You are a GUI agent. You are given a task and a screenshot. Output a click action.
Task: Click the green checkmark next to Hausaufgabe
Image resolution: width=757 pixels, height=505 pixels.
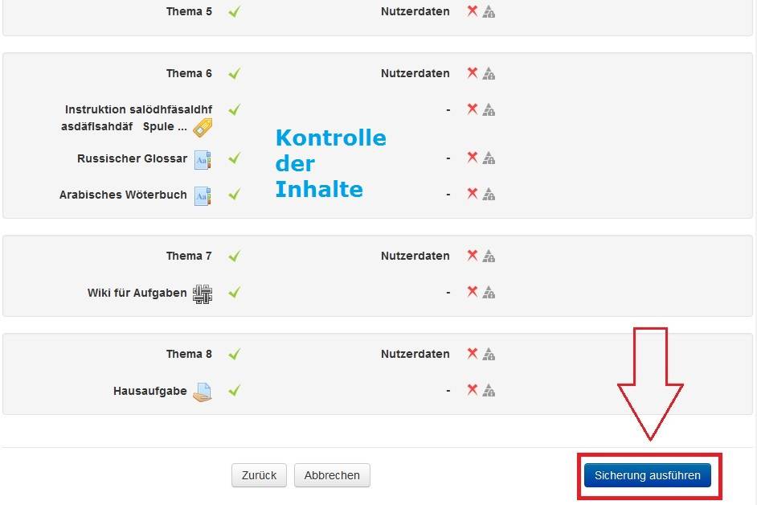tap(234, 391)
